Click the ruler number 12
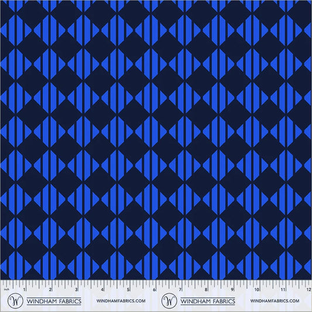The height and width of the screenshot is (312, 312). coord(308,290)
